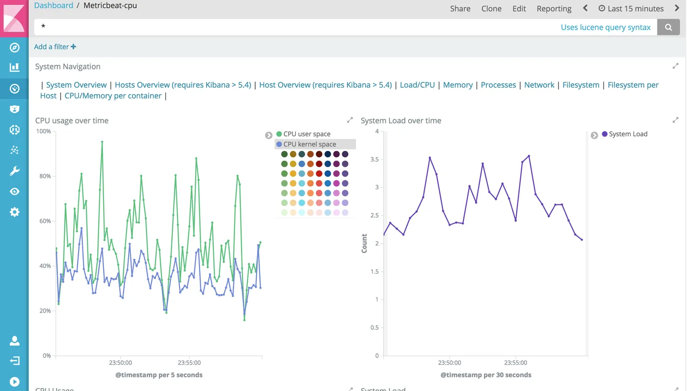Select the CPU user space legend entry

pos(303,134)
